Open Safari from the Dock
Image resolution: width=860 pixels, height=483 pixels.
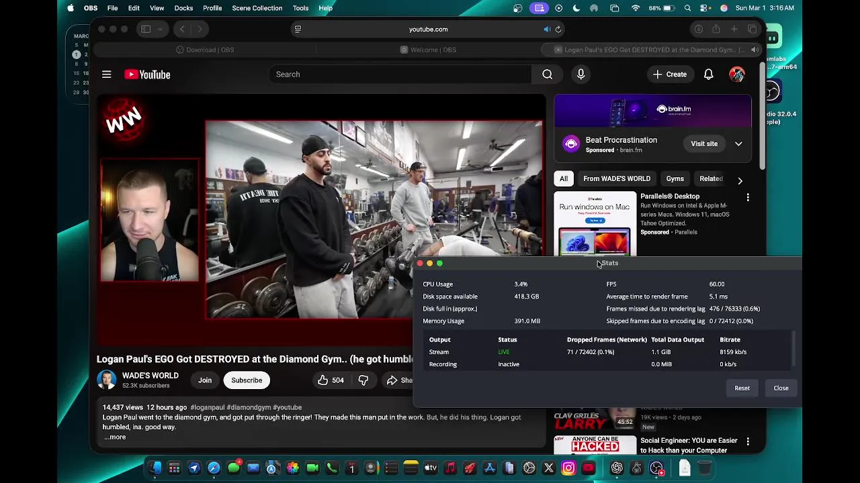(x=214, y=468)
